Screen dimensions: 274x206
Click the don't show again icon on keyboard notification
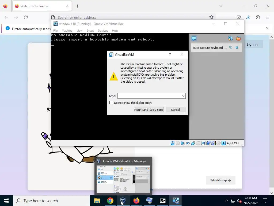click(231, 48)
